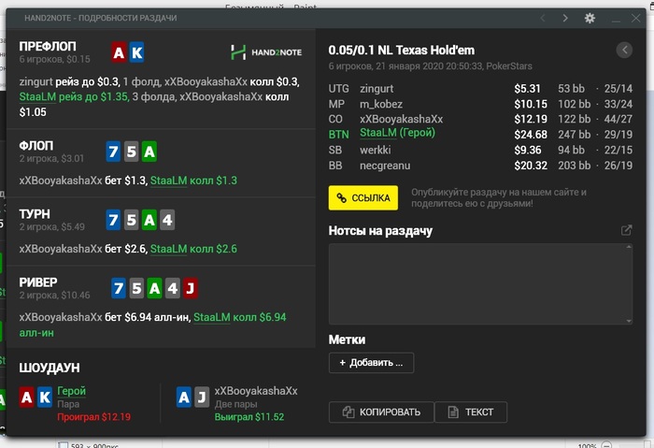
Task: Select player m_kobez in the MP row
Action: (x=381, y=104)
